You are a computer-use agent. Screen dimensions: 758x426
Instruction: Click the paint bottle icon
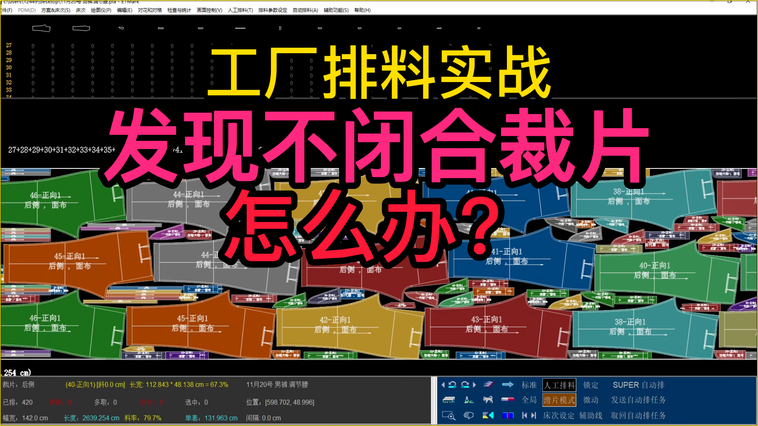tap(469, 400)
